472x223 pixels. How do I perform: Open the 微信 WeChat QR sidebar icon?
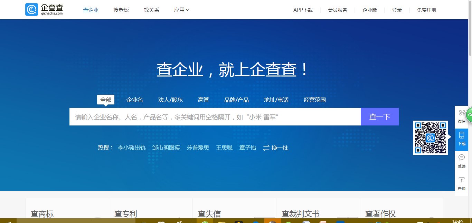point(462,114)
